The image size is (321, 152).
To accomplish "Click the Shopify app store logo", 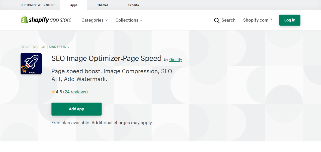I will point(46,20).
